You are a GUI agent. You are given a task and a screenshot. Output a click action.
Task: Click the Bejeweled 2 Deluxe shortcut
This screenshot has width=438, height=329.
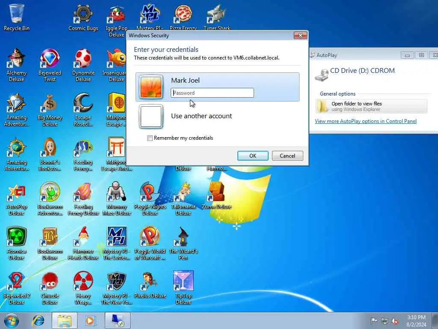coord(17,288)
